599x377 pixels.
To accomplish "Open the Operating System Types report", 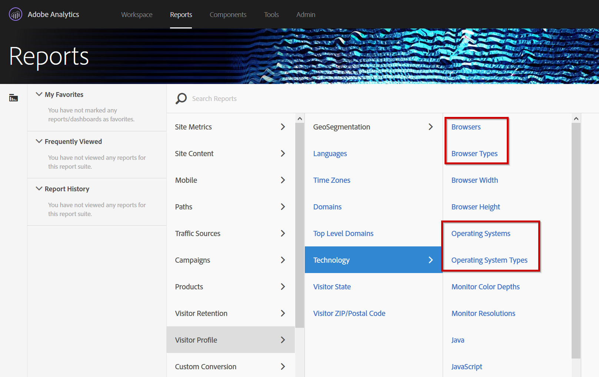I will tap(489, 260).
